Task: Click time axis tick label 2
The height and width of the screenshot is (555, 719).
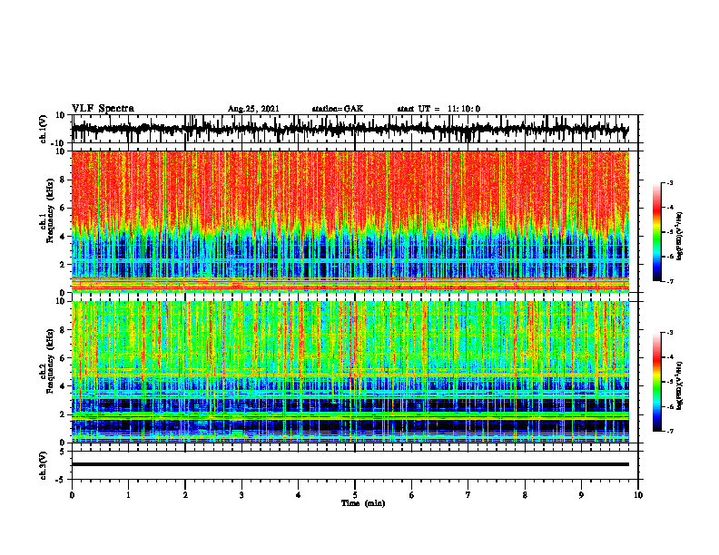Action: (185, 495)
